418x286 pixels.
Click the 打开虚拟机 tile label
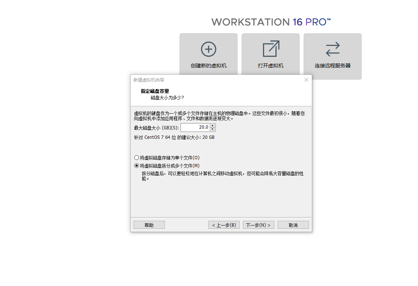click(271, 66)
